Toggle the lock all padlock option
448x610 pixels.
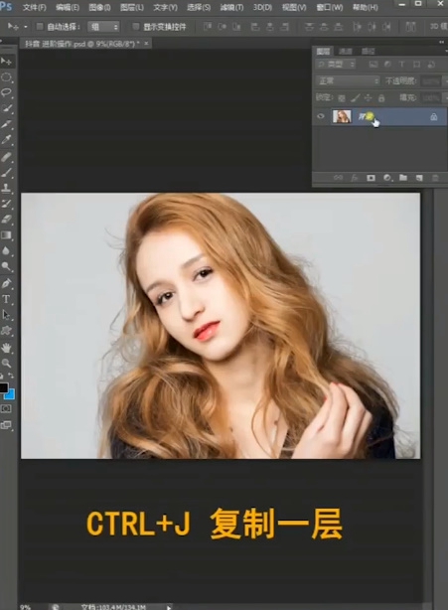pyautogui.click(x=381, y=98)
